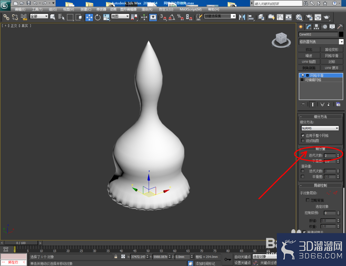Toggle lightbulb visibility of 网格平滑 modifier
346x266 pixels.
coord(303,76)
